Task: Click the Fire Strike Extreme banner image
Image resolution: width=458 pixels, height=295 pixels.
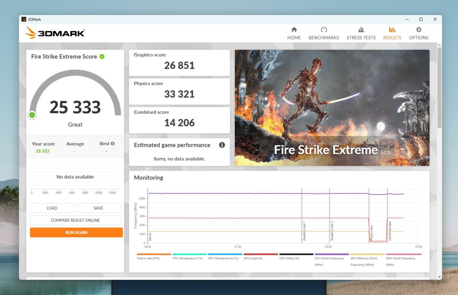Action: tap(332, 108)
